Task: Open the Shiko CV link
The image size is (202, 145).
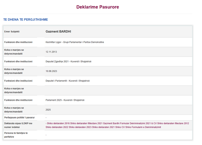Action: tap(120, 127)
